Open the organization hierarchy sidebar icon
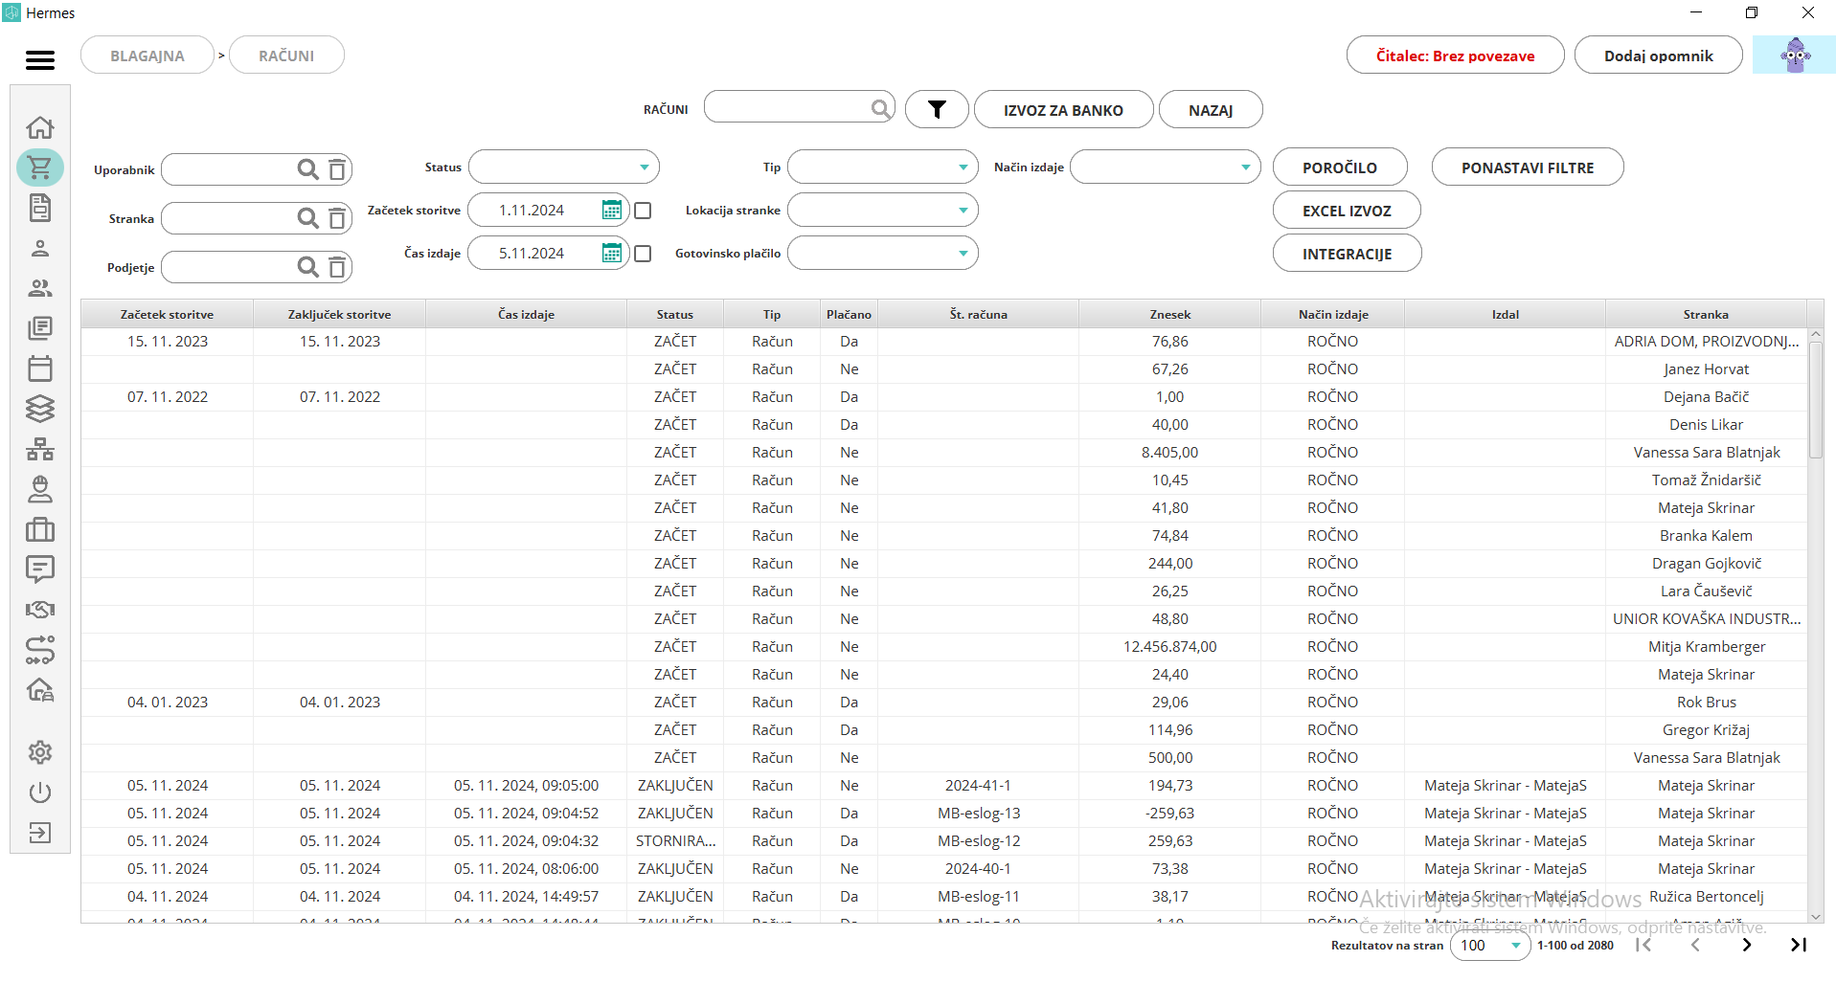Image resolution: width=1836 pixels, height=982 pixels. click(x=40, y=449)
